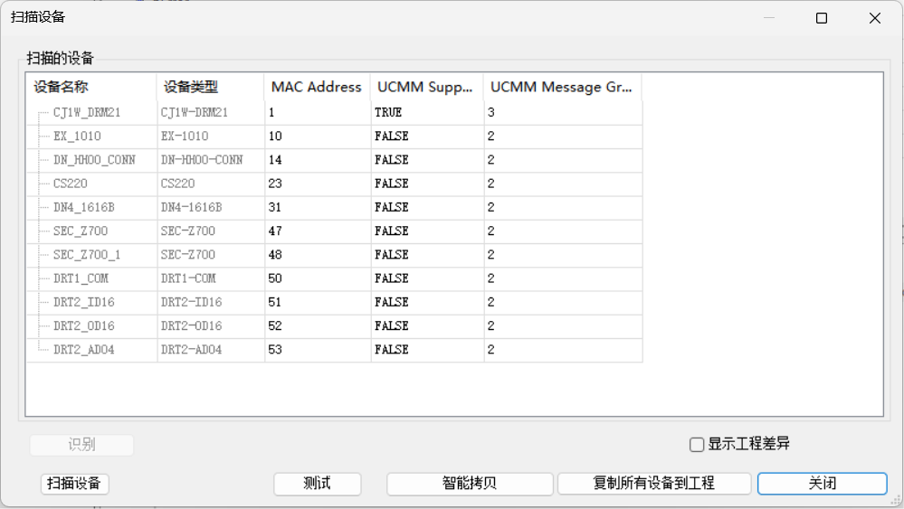Click the 测试 button
This screenshot has height=509, width=904.
[x=317, y=484]
